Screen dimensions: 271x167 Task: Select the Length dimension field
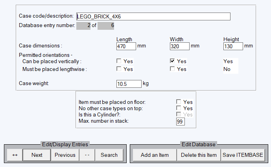(x=126, y=46)
